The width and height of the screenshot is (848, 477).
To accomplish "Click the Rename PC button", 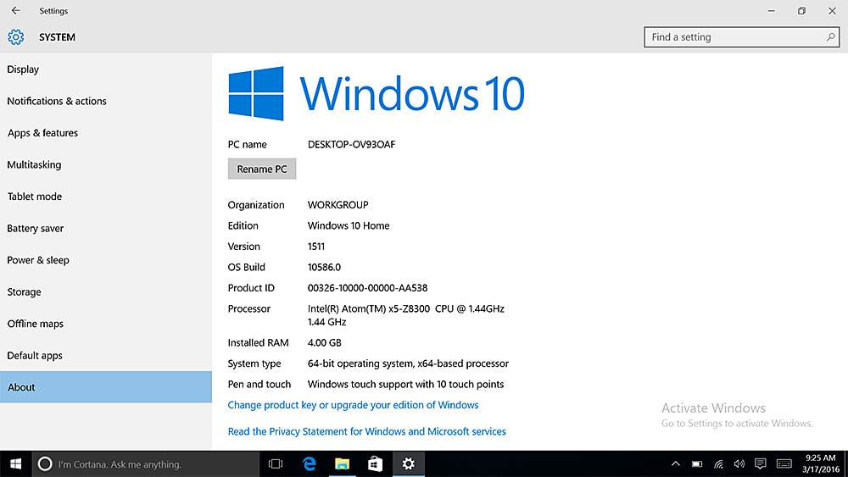I will click(262, 169).
